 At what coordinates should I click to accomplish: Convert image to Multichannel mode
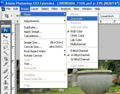(82, 44)
